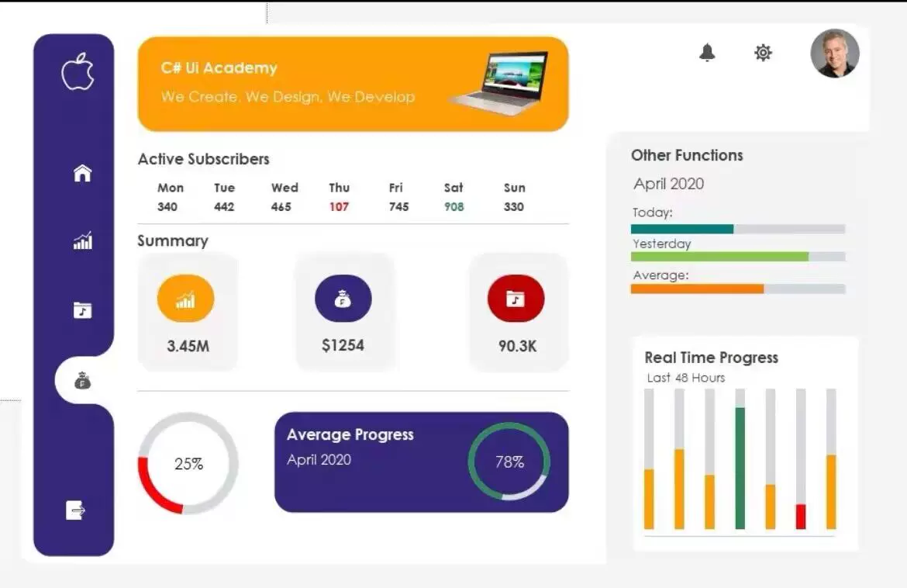Click the user profile photo

point(835,54)
